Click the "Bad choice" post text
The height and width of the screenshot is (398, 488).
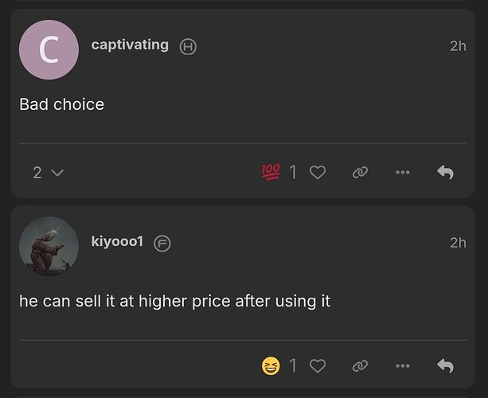click(x=61, y=104)
